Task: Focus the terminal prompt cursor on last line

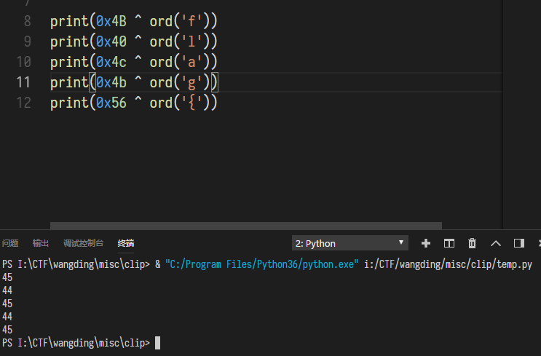Action: point(157,343)
